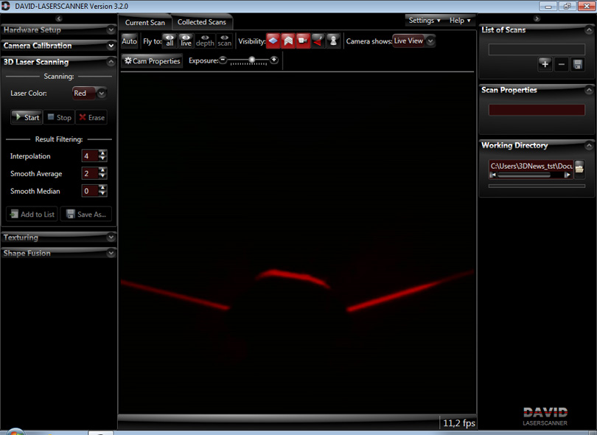Image resolution: width=597 pixels, height=435 pixels.
Task: Open Cam Properties settings
Action: (153, 61)
